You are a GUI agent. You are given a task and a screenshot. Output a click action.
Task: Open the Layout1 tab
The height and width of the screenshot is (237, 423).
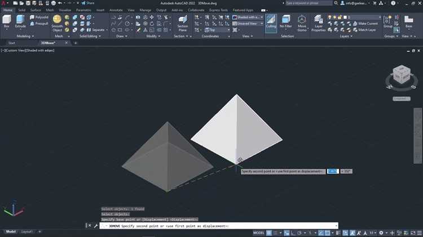click(x=27, y=232)
